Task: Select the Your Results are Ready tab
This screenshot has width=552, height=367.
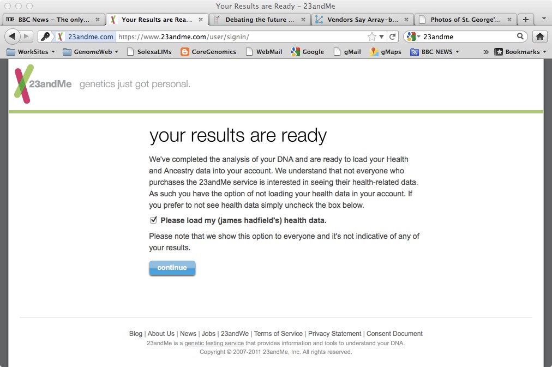Action: coord(157,20)
